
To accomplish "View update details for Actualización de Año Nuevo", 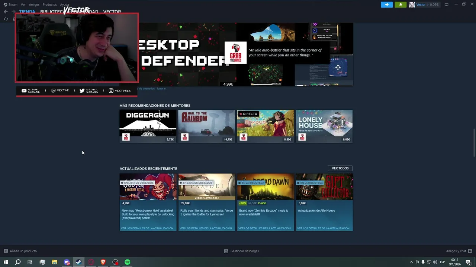I will click(323, 228).
